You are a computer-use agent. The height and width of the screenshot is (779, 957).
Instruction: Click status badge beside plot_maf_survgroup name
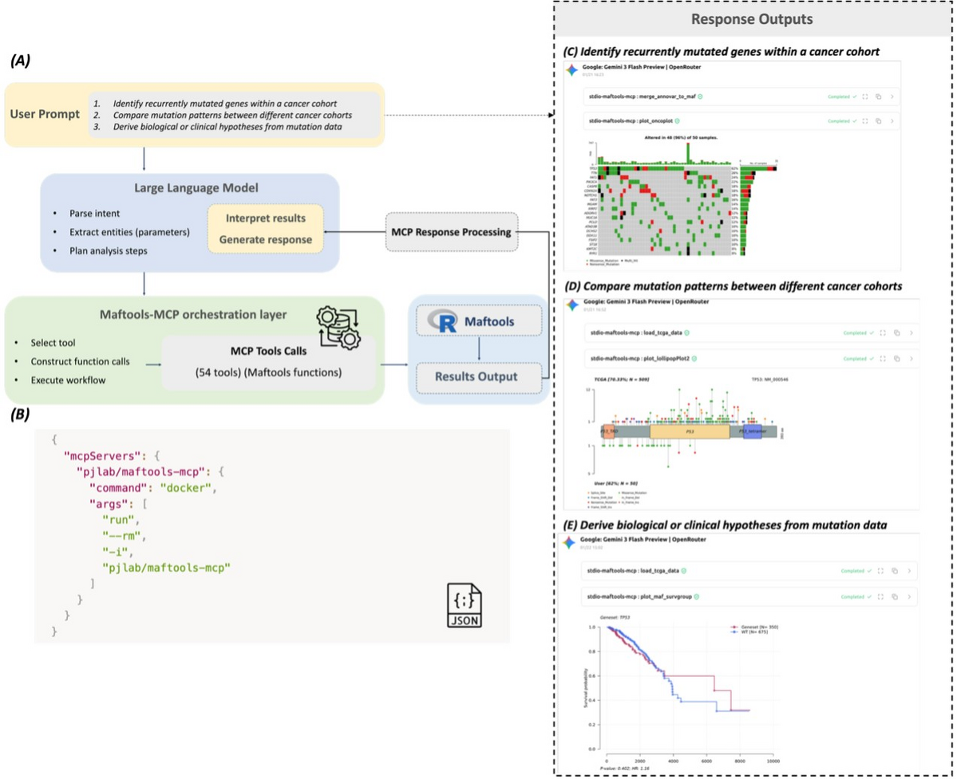pyautogui.click(x=696, y=595)
